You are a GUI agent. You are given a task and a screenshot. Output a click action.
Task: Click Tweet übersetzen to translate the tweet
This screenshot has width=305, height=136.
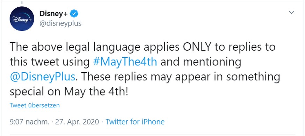tap(35, 105)
